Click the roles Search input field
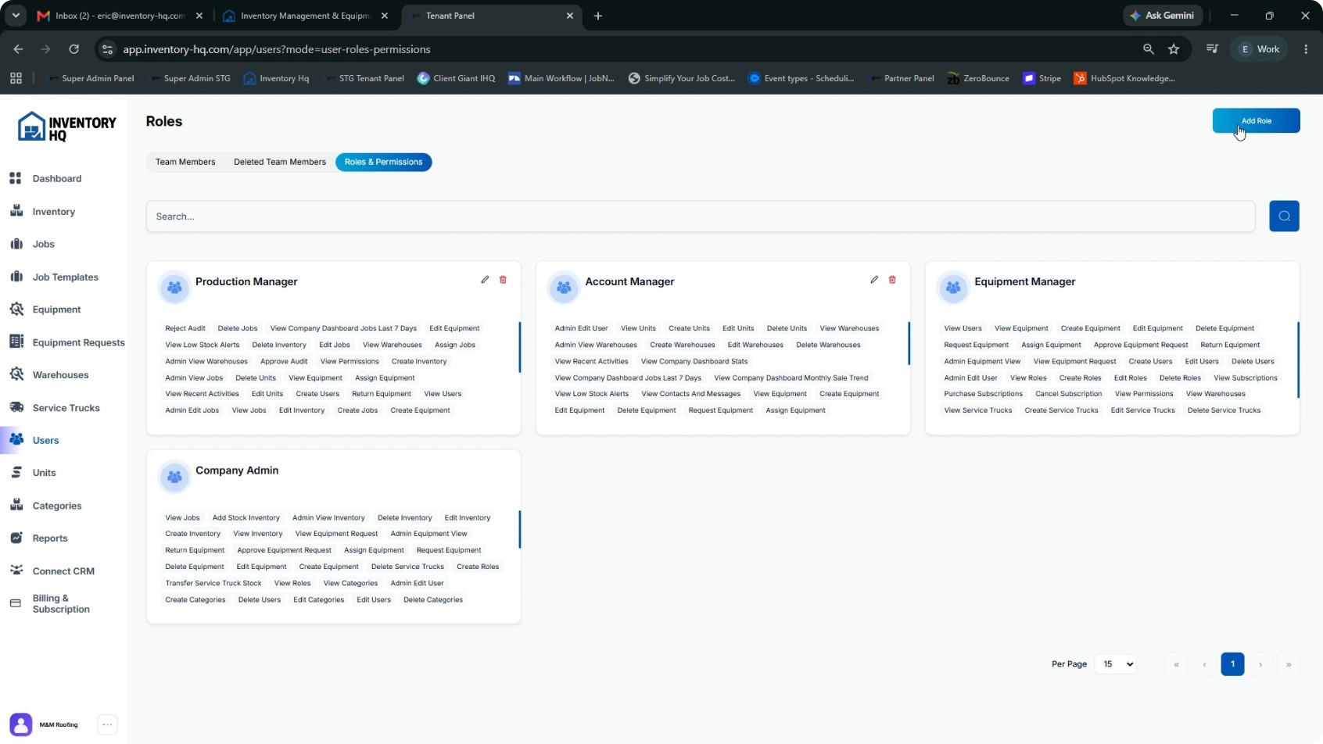The height and width of the screenshot is (744, 1323). point(701,216)
